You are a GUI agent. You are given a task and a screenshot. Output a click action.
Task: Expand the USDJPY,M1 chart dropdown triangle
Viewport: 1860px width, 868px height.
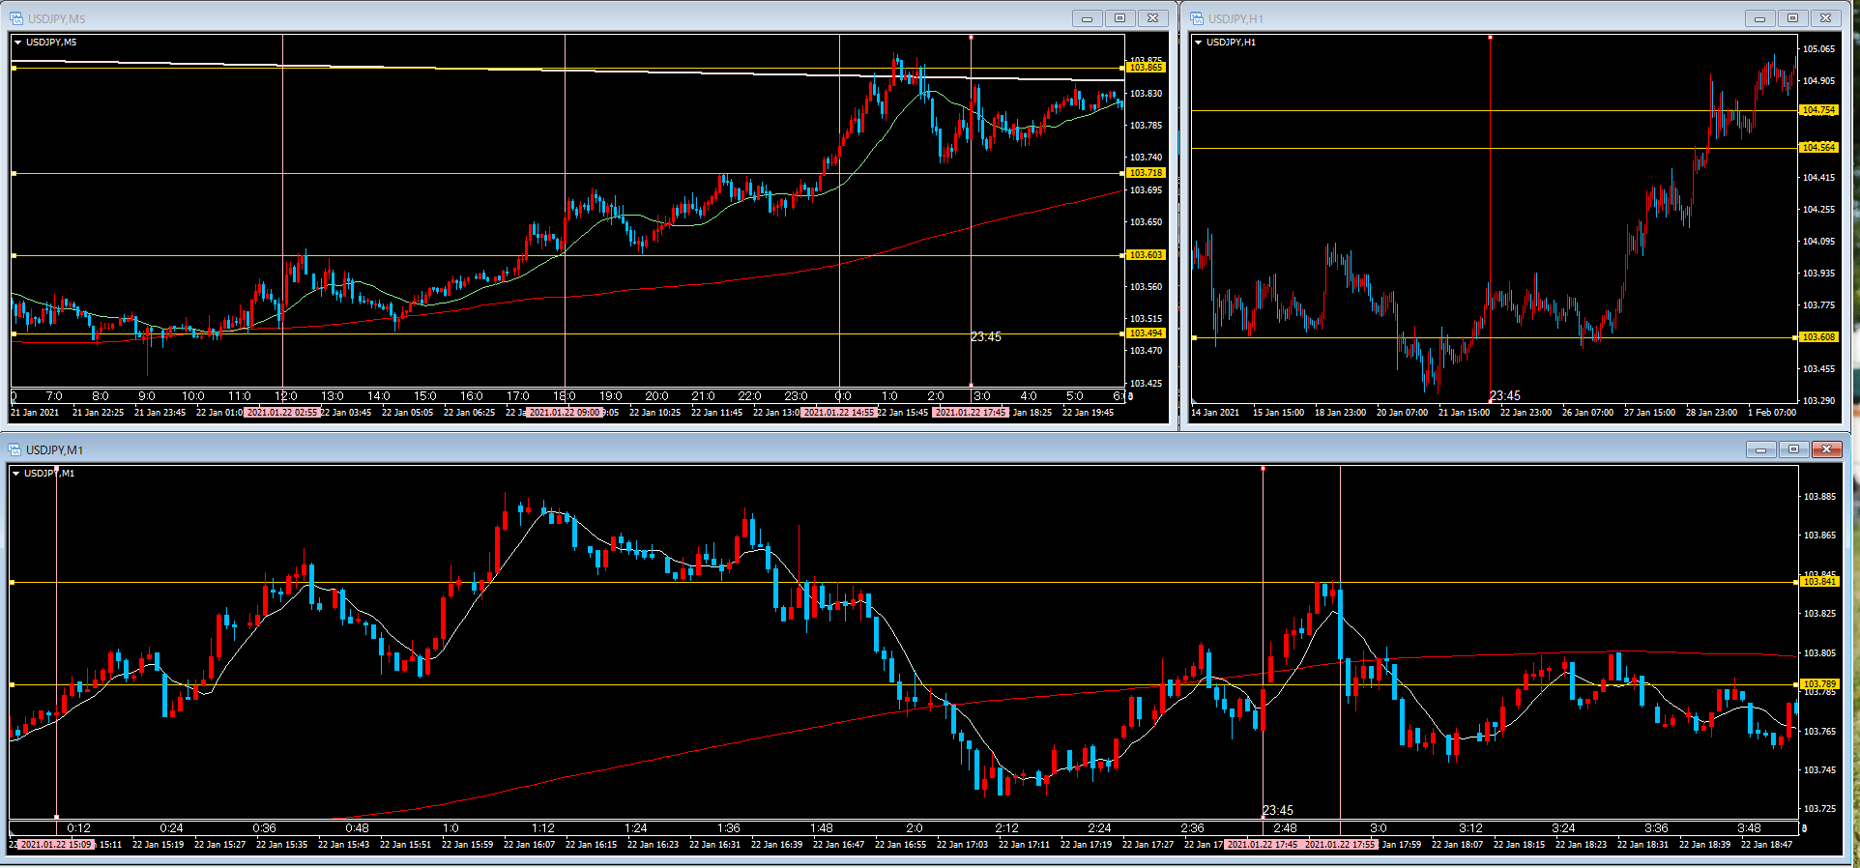point(15,474)
